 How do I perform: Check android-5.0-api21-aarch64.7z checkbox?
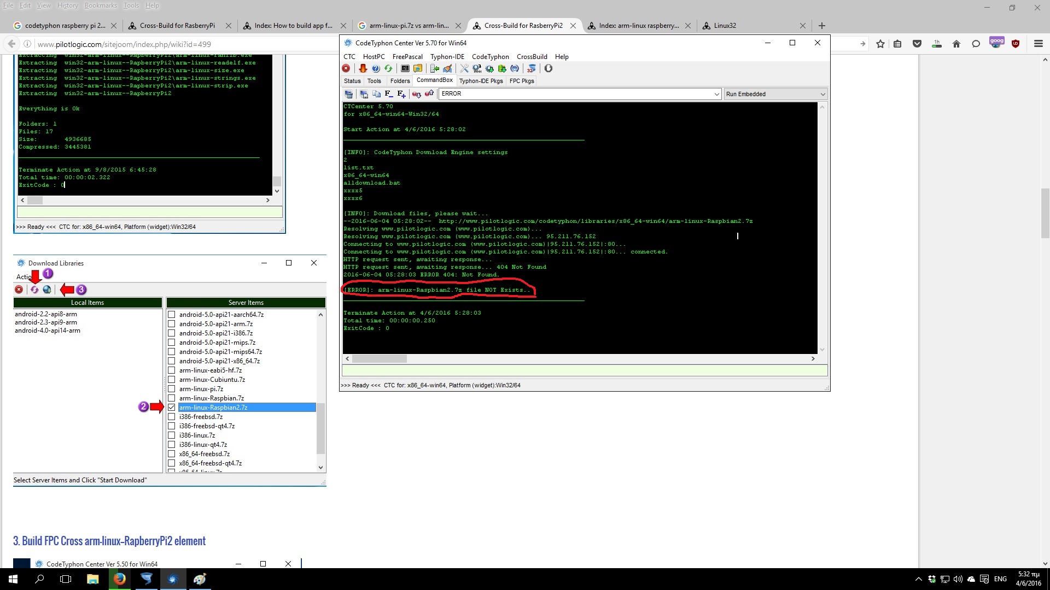click(172, 315)
